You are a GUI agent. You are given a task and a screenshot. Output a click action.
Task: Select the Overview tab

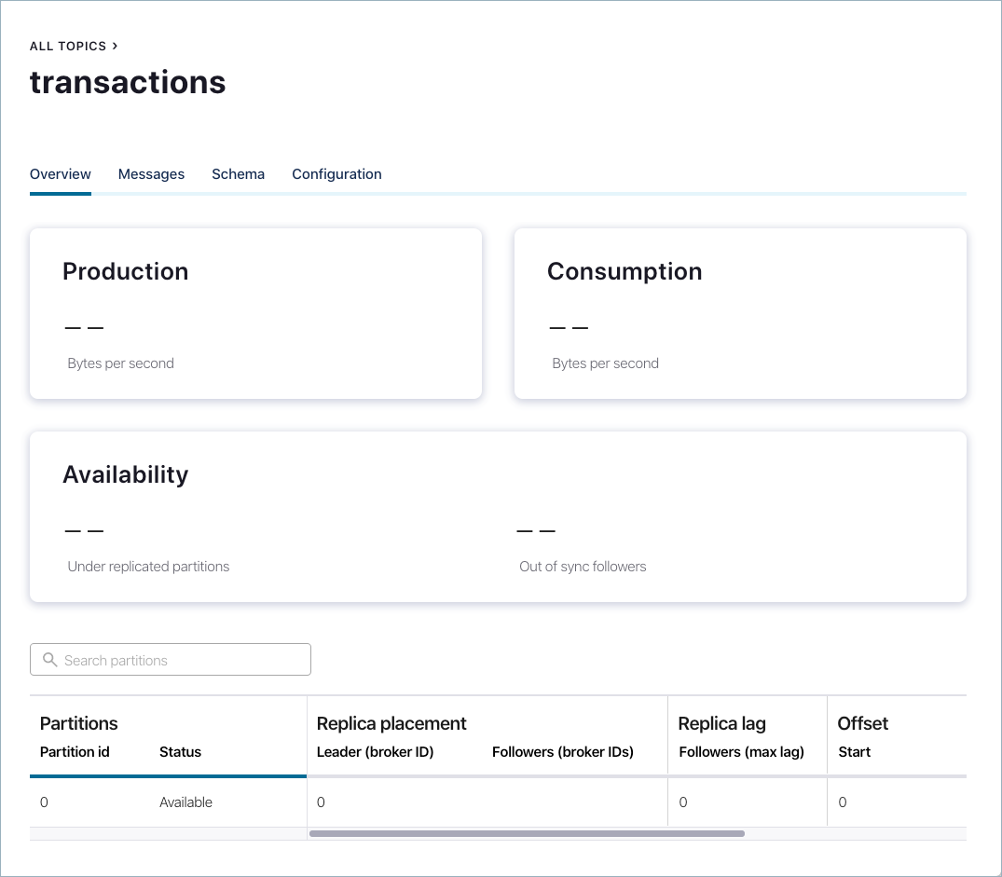point(61,174)
